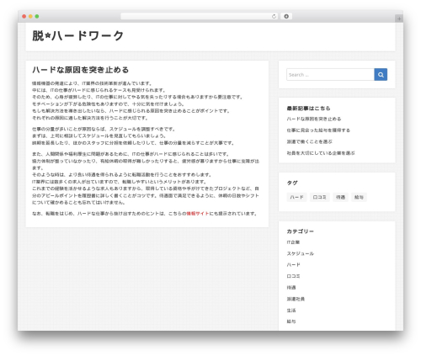Open the 給与 entry in the カテゴリー list
The image size is (421, 356).
[291, 321]
